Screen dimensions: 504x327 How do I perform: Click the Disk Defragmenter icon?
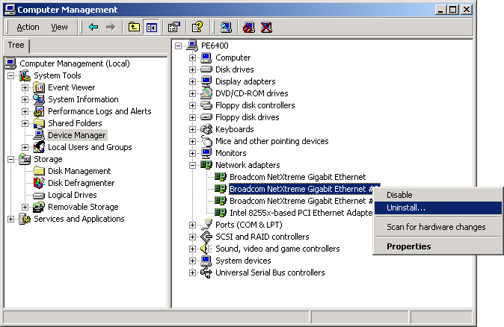[39, 183]
